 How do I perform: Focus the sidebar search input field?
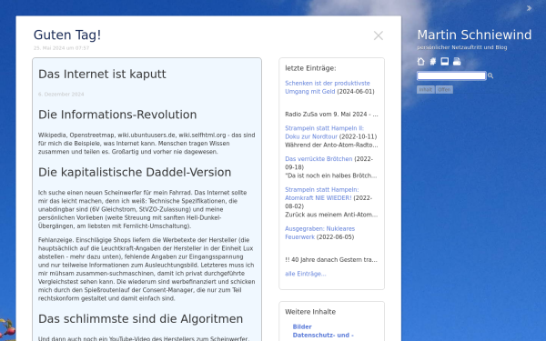click(451, 75)
